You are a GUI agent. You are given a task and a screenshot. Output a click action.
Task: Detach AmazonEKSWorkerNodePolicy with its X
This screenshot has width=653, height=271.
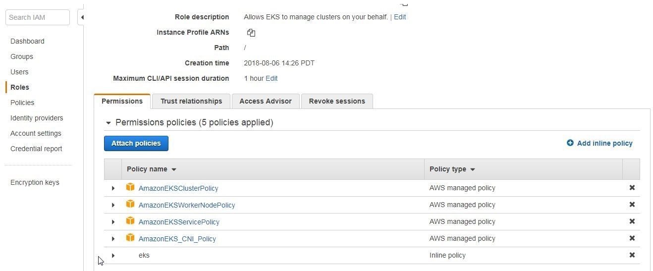point(632,205)
